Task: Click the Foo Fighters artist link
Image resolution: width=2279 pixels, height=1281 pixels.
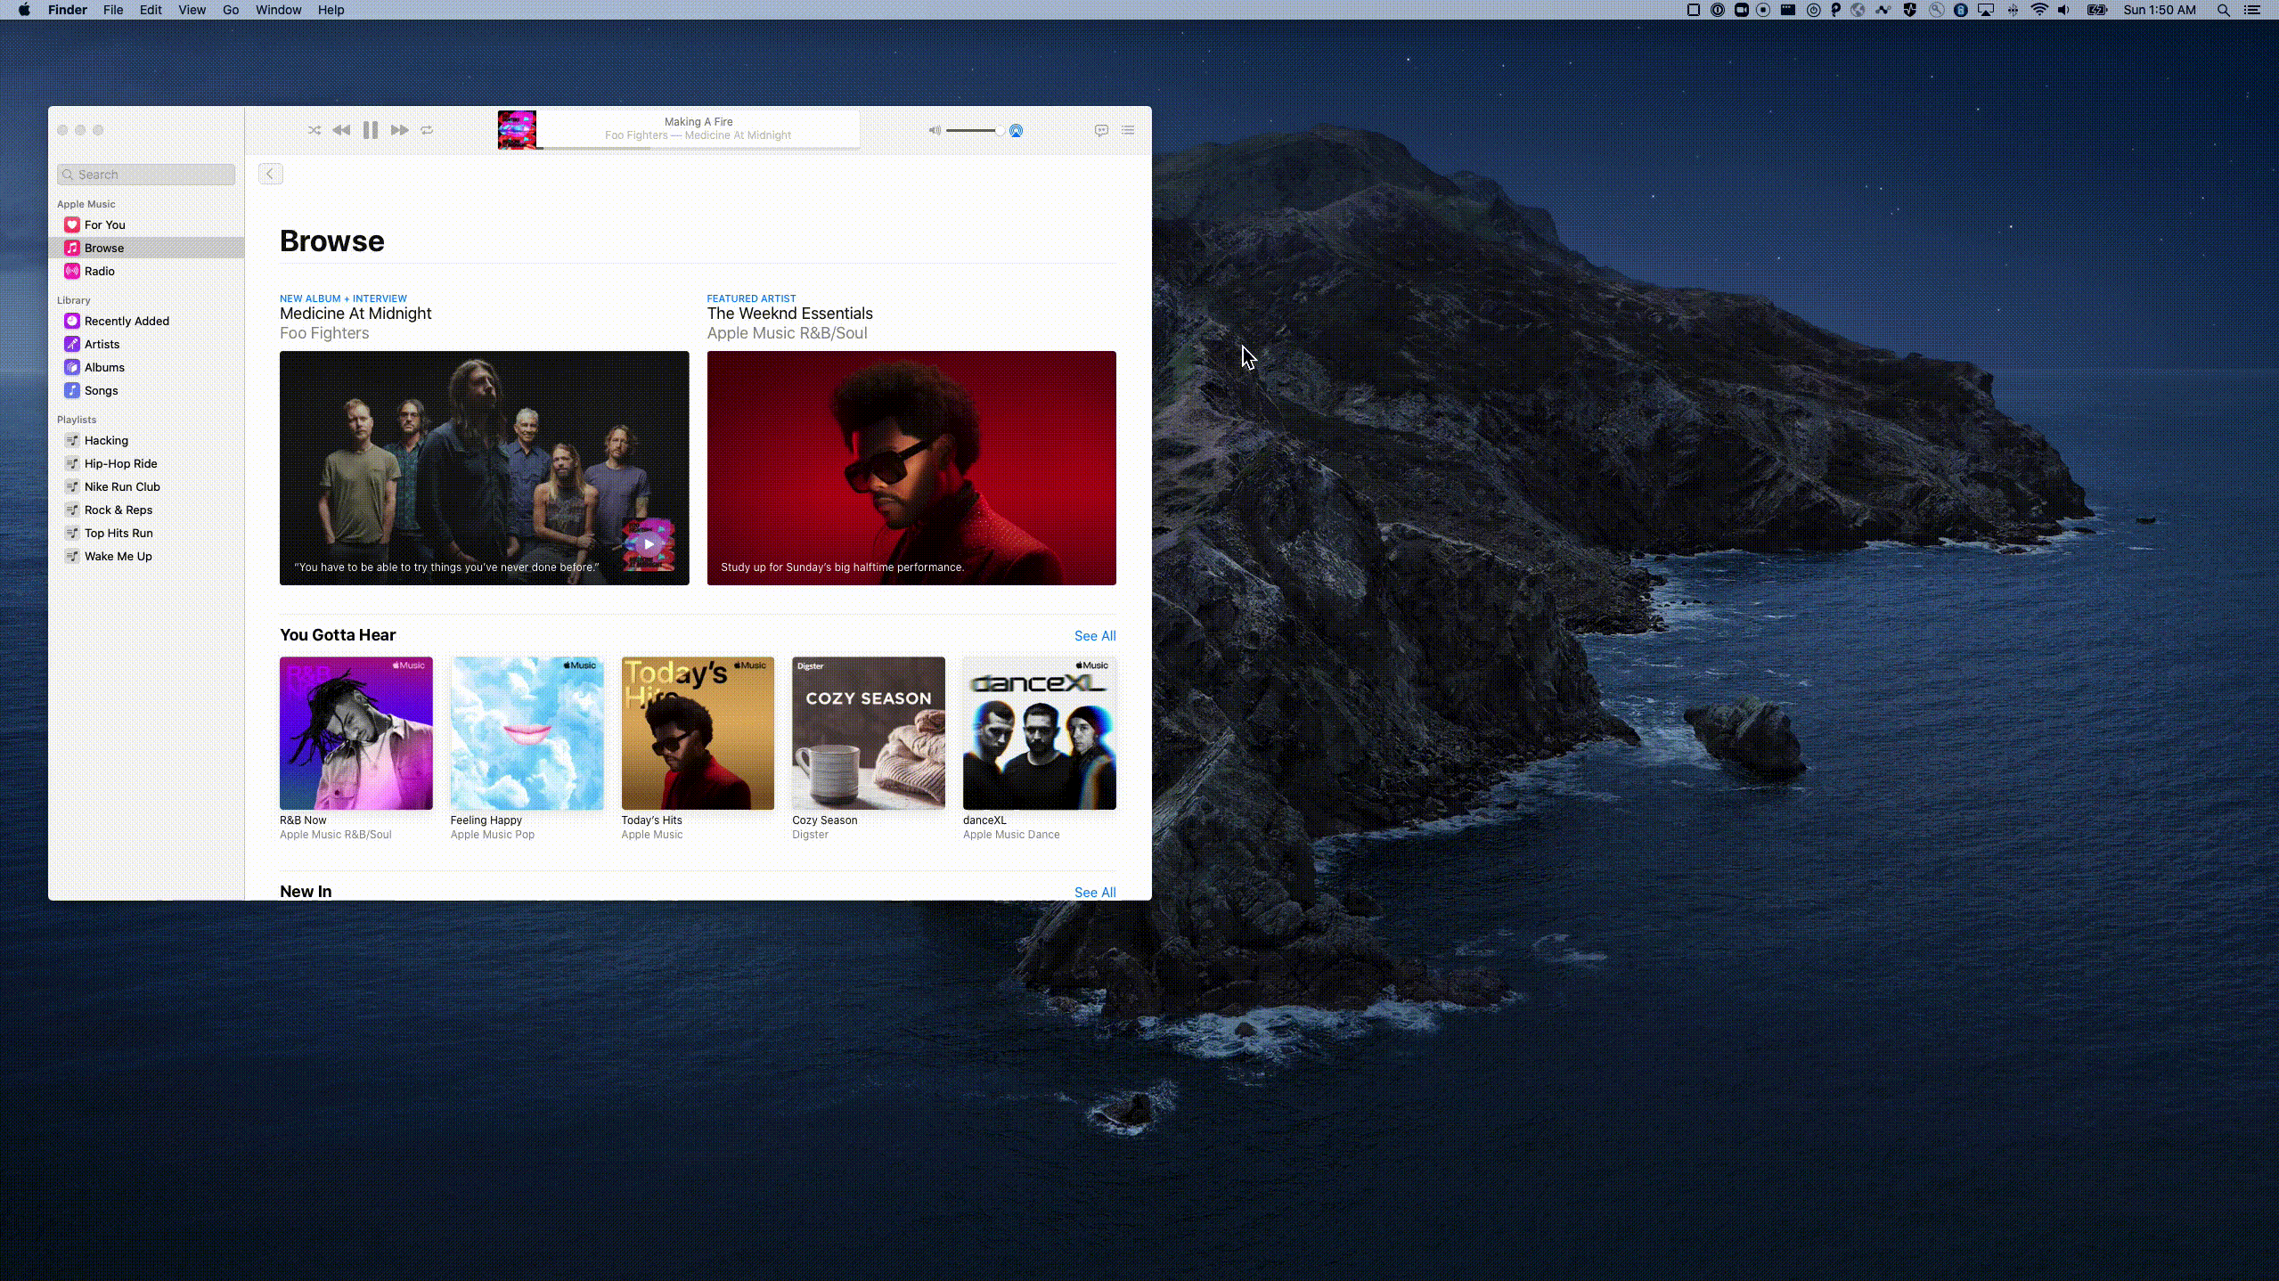Action: pos(324,333)
